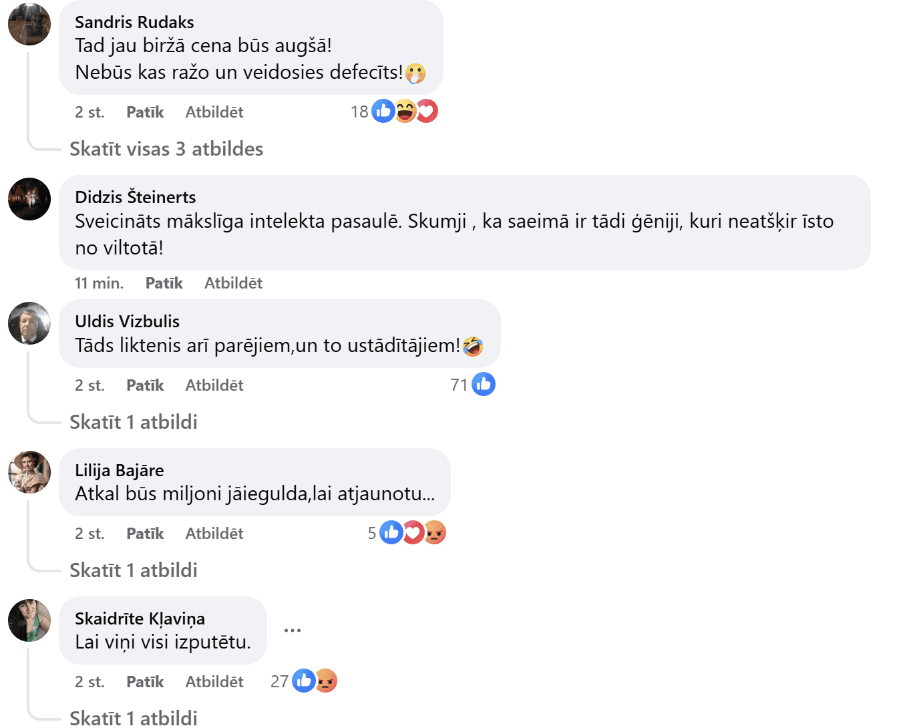Click the heart reaction on Sandris Rudaks' comment
Screen dimensions: 899x728
coord(428,111)
